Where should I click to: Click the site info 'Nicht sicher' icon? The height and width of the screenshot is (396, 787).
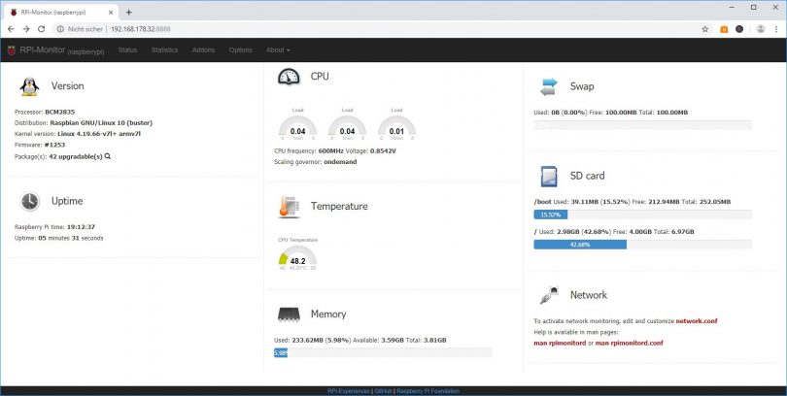60,29
